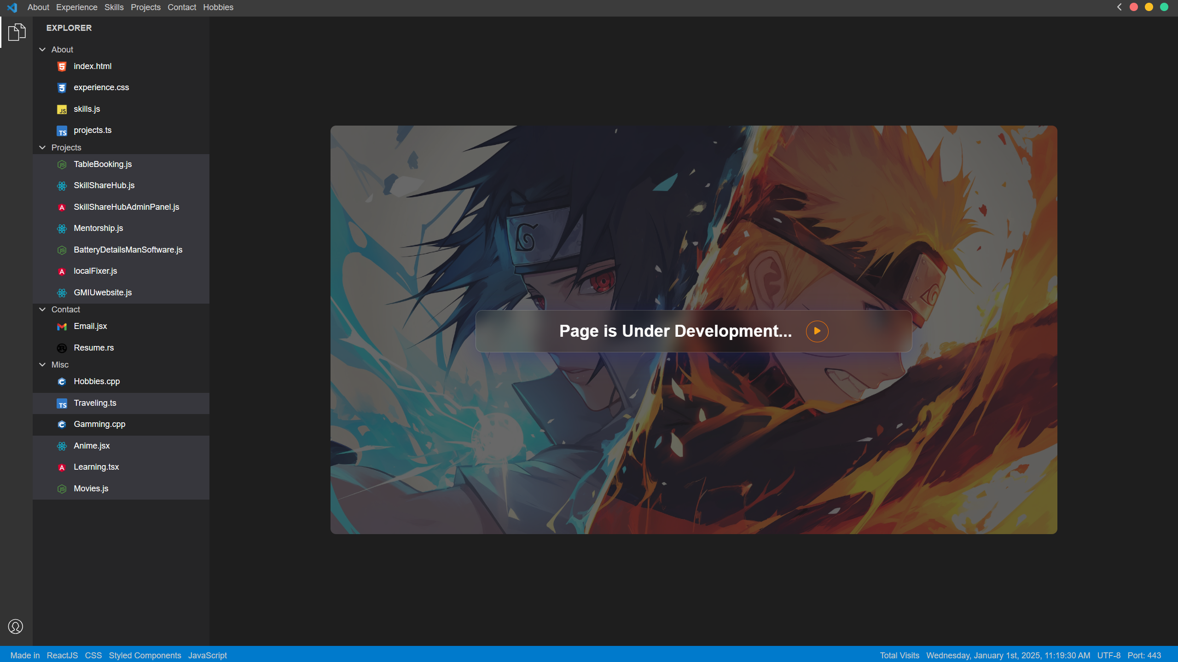
Task: Click the TS icon beside Traveling.ts
Action: [62, 403]
